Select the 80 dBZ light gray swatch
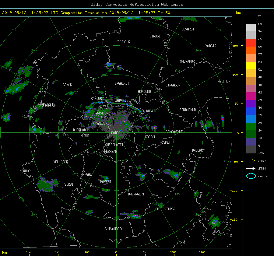This screenshot has width=274, height=256. pos(251,27)
